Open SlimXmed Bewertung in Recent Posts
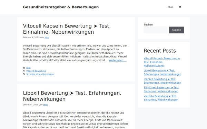207x129 pixels. (161, 89)
